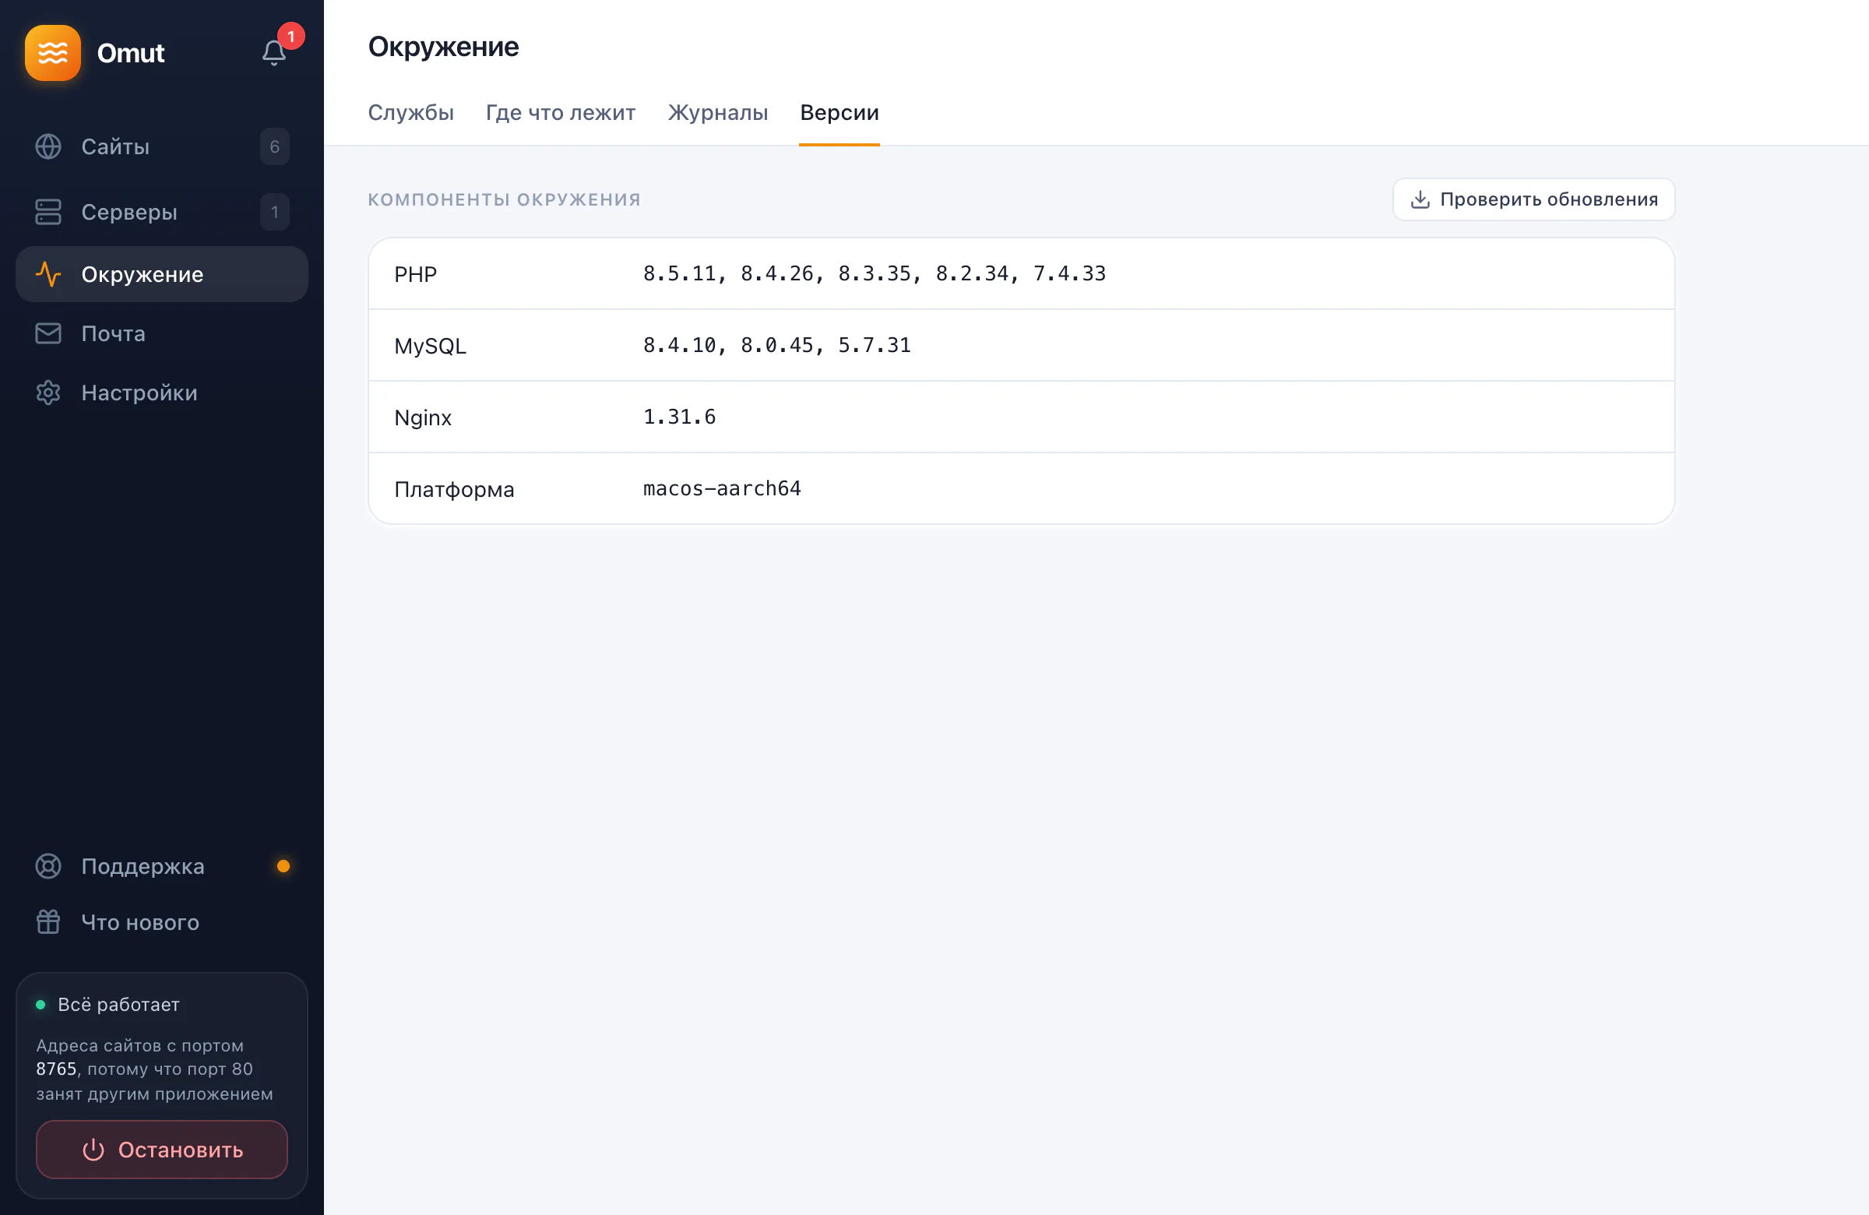Click the Omut wave logo icon
Viewport: 1869px width, 1215px height.
click(53, 53)
